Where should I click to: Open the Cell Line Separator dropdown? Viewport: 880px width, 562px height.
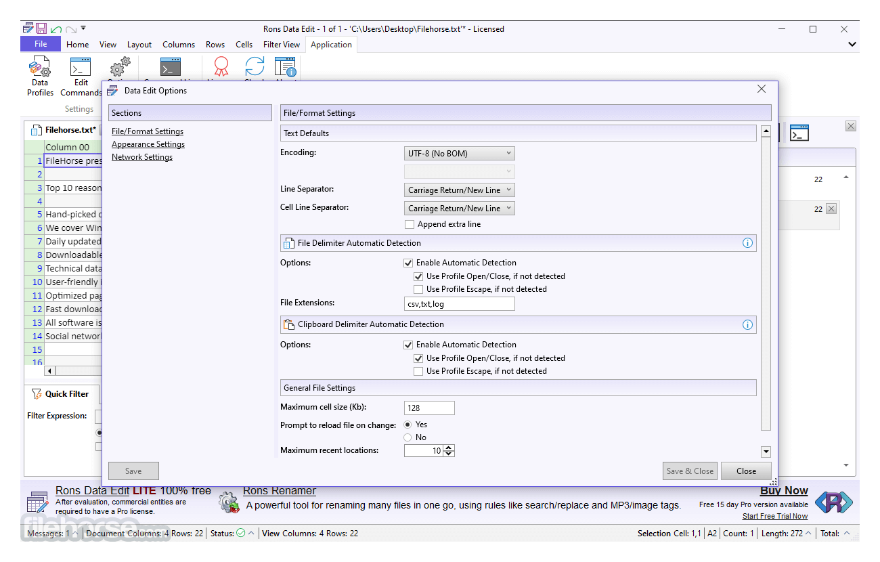tap(460, 209)
